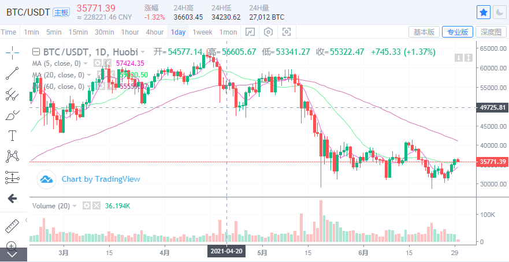Activate the text annotation tool

click(12, 136)
